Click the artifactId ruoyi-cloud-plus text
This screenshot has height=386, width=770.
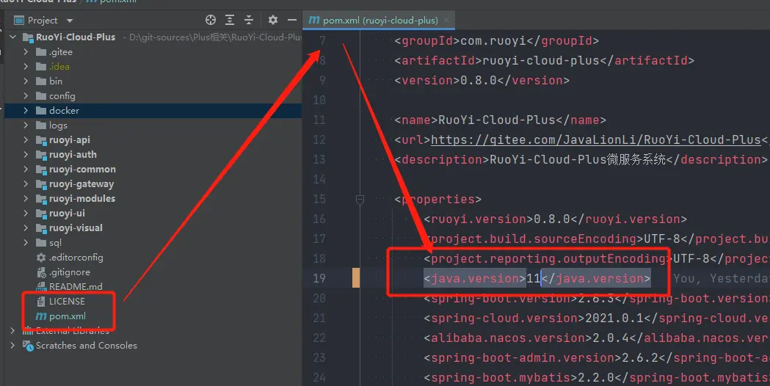click(x=541, y=61)
